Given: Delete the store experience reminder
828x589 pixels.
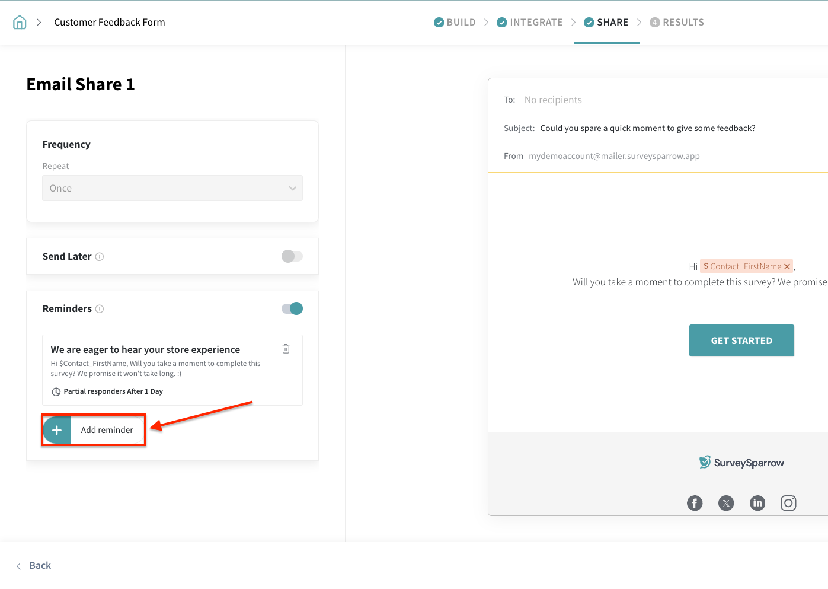Looking at the screenshot, I should pos(286,349).
